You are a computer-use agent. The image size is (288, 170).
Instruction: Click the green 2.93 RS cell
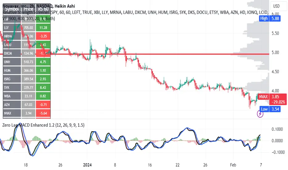click(43, 79)
